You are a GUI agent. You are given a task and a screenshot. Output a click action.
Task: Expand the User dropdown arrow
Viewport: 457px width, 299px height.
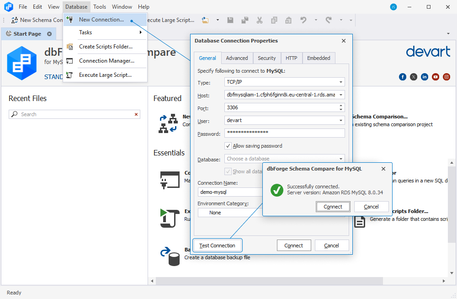341,121
